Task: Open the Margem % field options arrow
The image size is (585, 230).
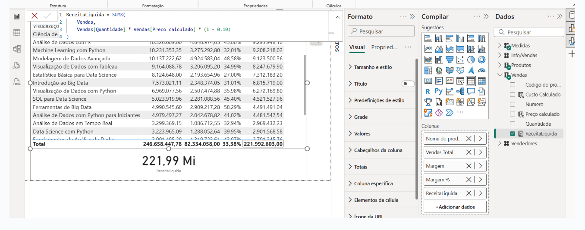Action: pyautogui.click(x=480, y=180)
